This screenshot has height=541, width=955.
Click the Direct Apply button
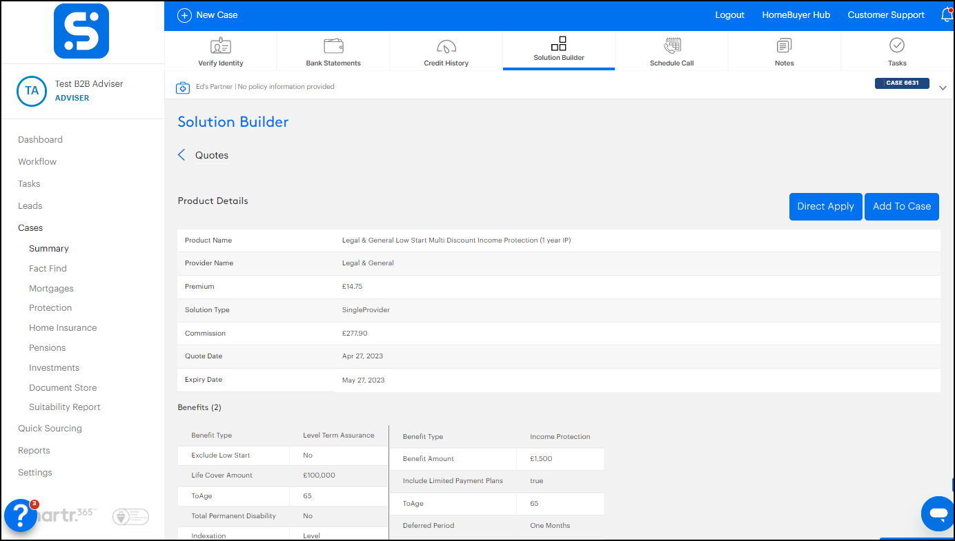pyautogui.click(x=825, y=207)
